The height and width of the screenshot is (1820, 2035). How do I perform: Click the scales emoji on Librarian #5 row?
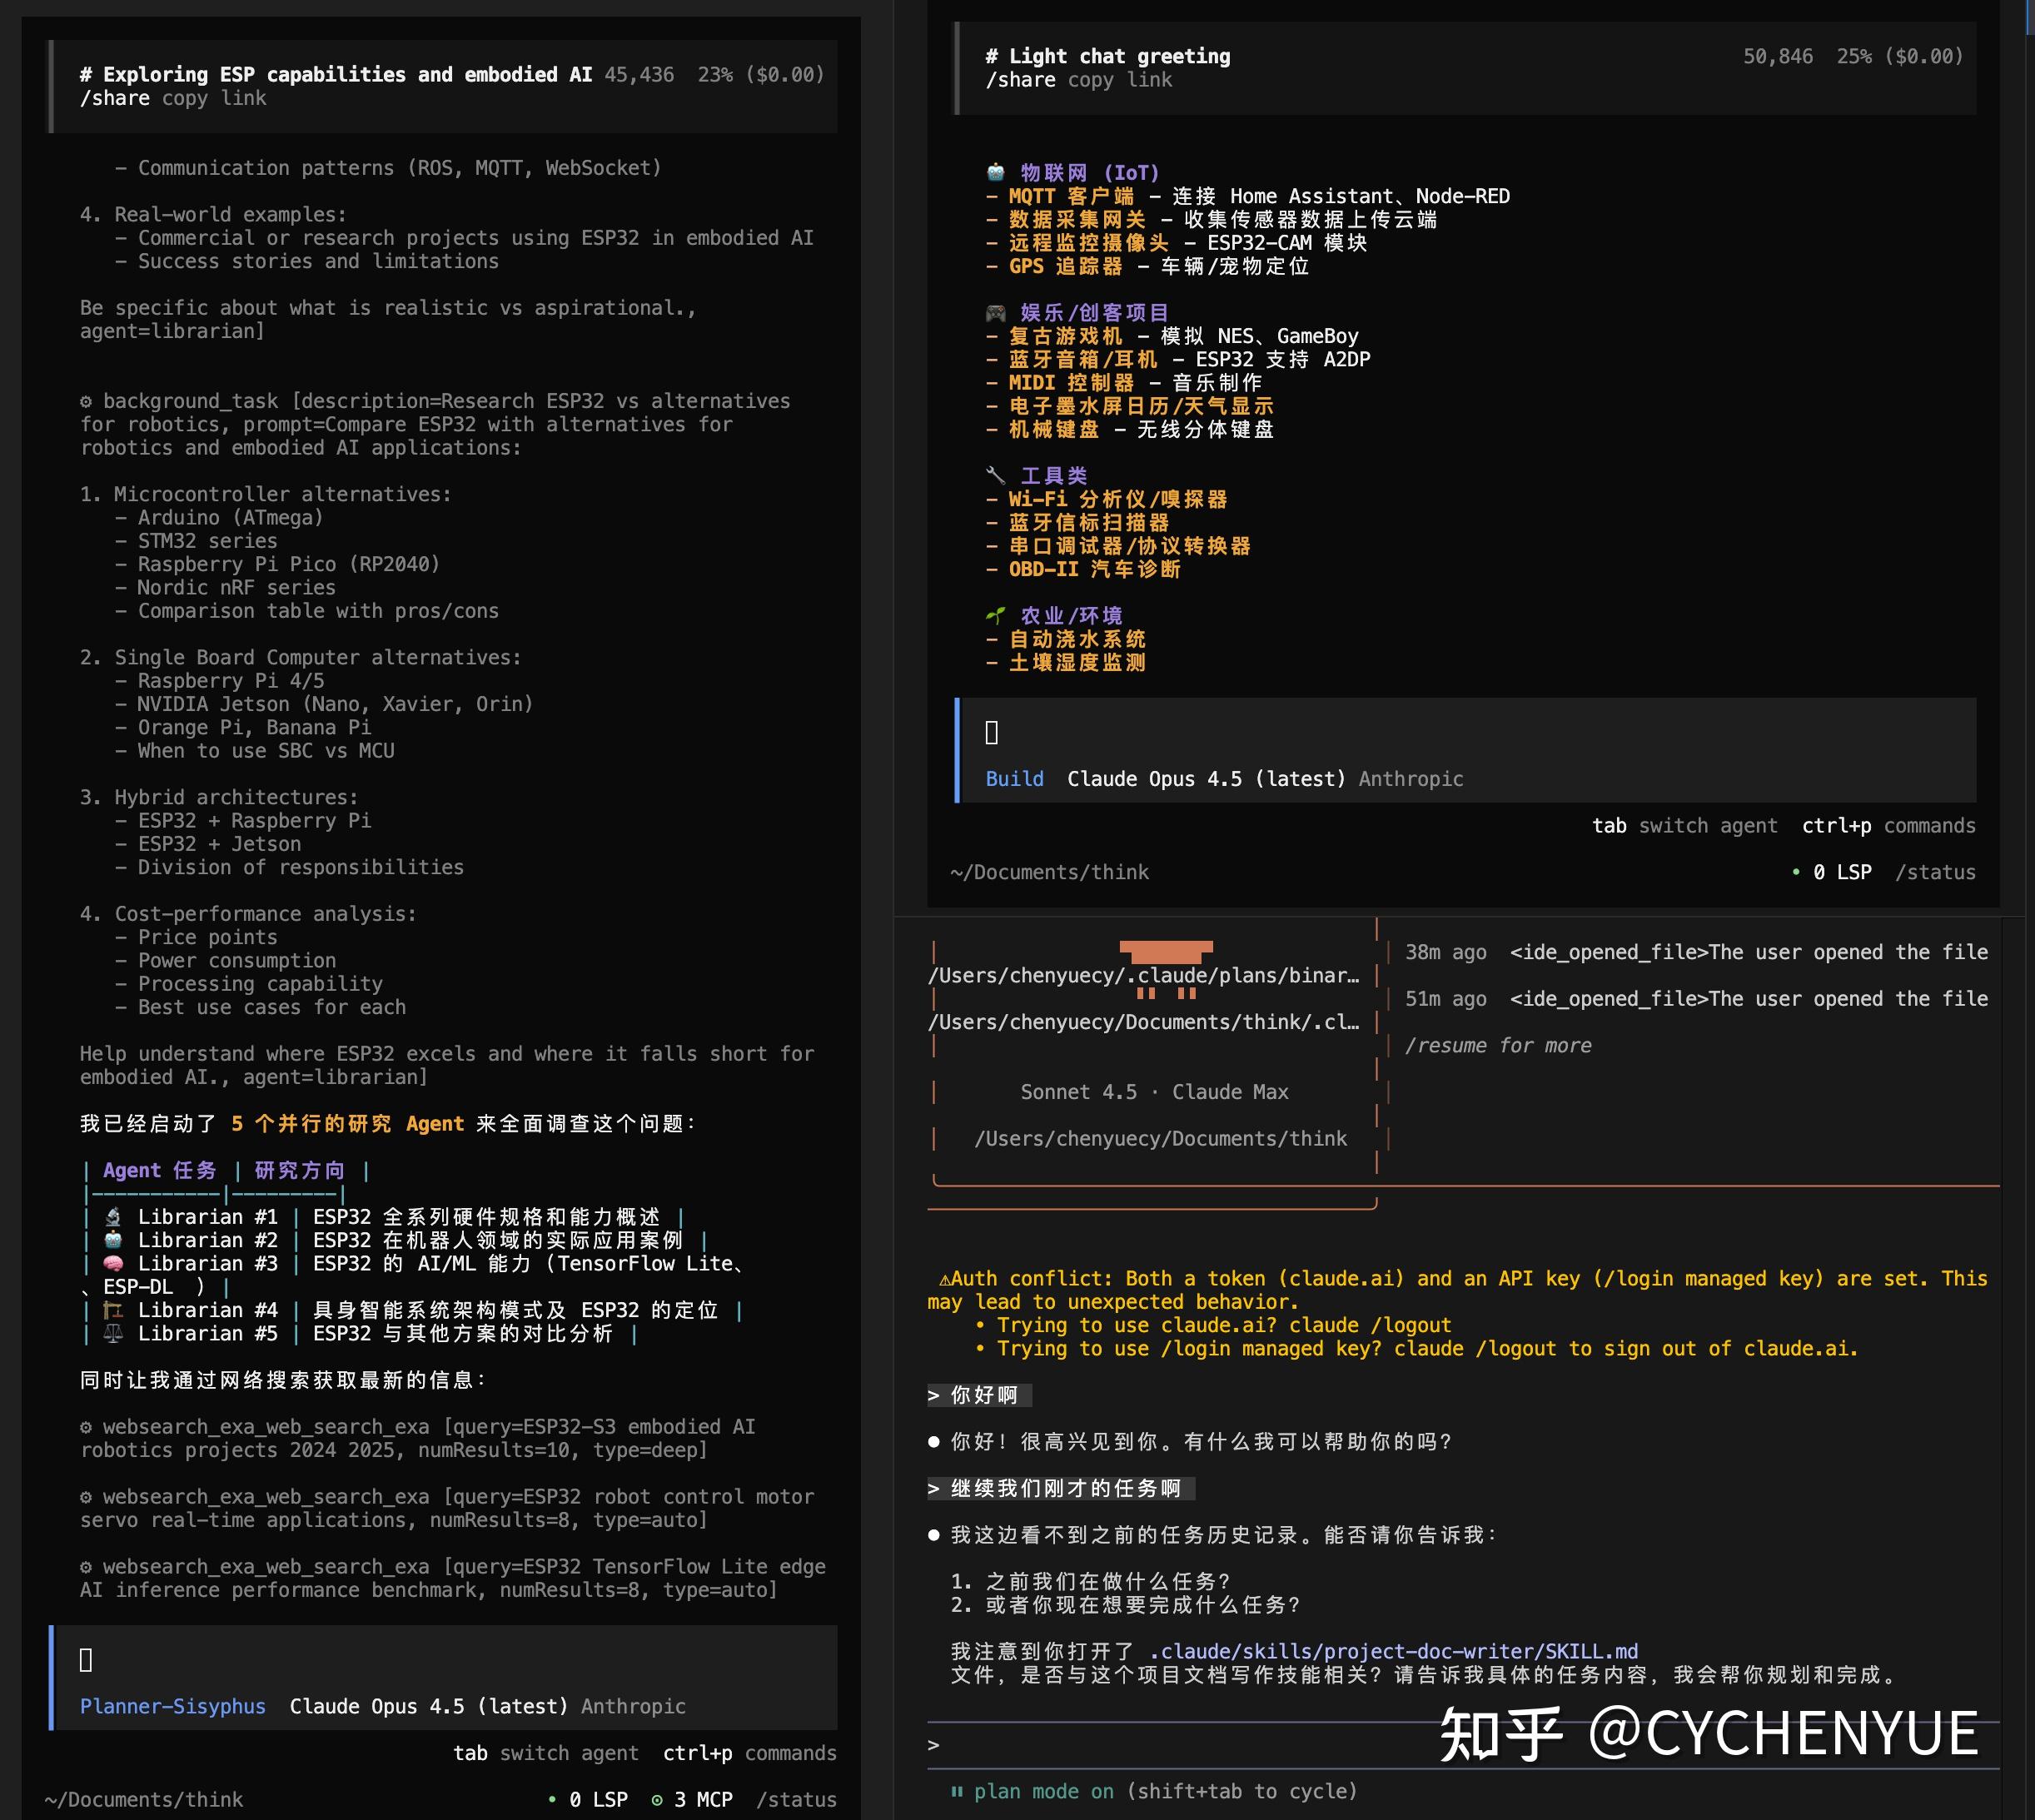[x=113, y=1333]
